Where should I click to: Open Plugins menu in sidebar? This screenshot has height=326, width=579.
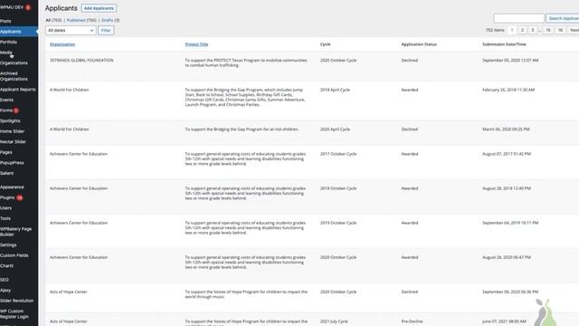[x=7, y=197]
